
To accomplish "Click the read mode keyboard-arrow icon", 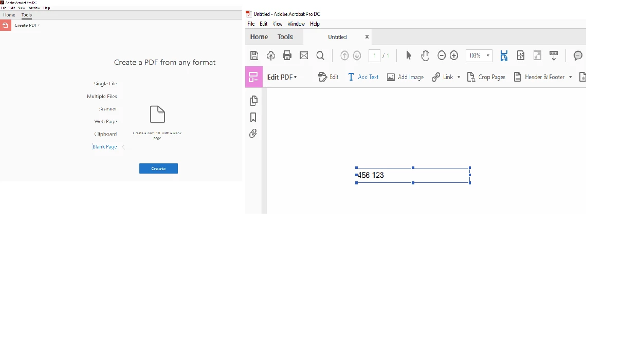I will tap(554, 55).
